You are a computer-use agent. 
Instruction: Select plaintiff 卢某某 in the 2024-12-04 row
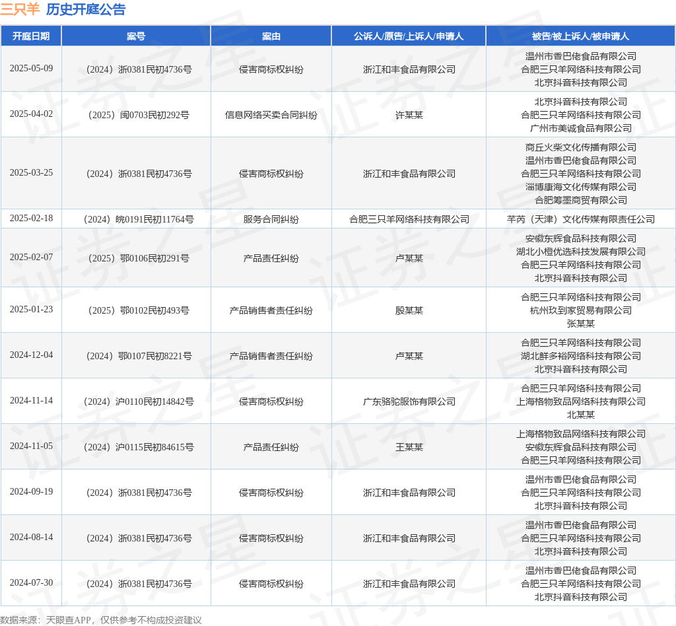tap(409, 356)
